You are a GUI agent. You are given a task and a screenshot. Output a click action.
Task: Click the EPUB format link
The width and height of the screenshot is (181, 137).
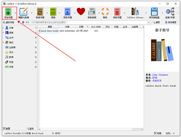(155, 78)
